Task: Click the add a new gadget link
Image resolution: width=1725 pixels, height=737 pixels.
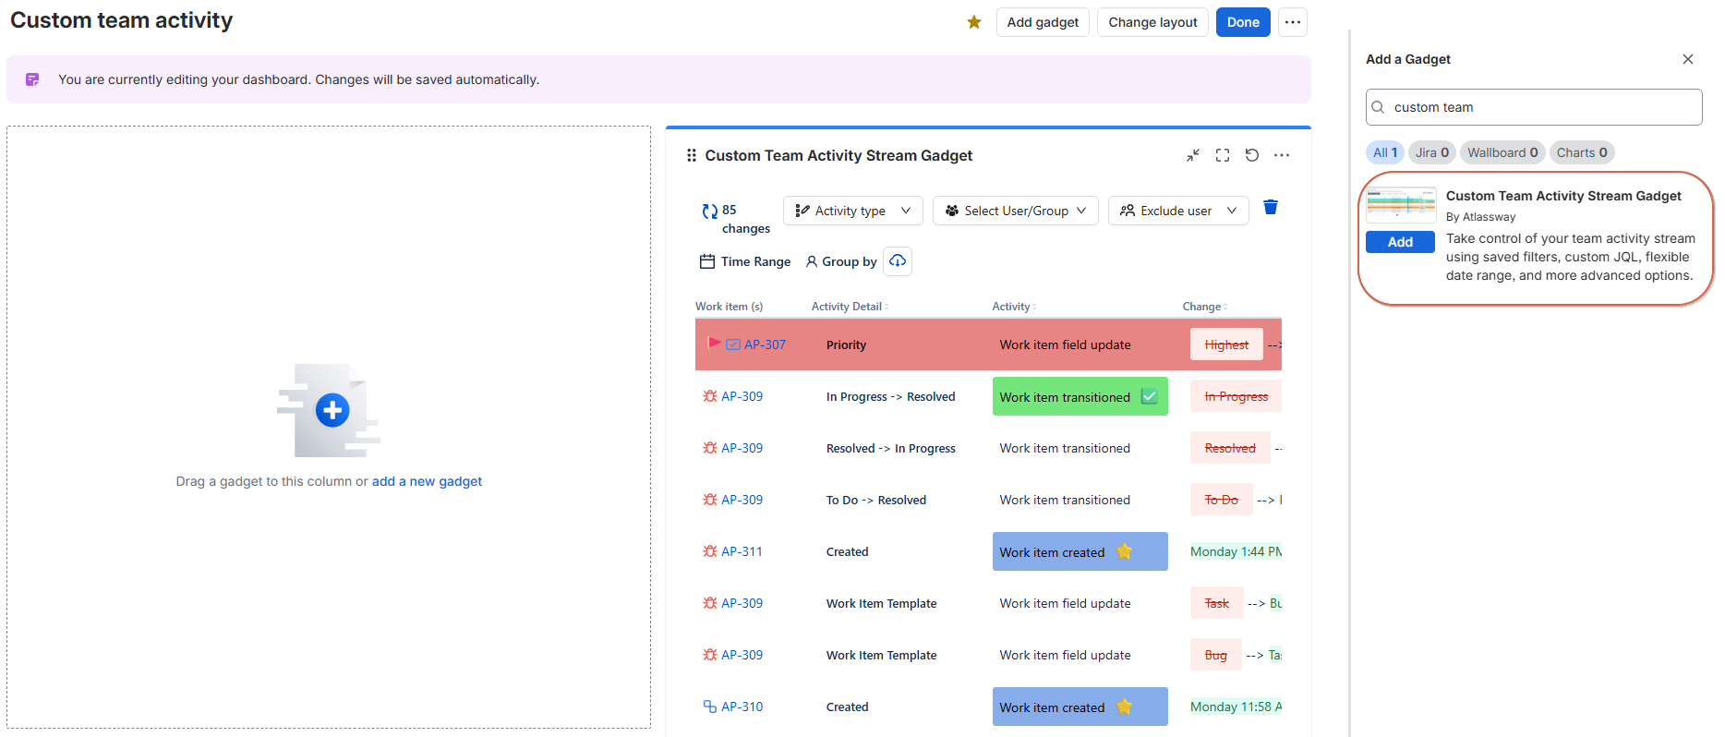Action: coord(427,481)
